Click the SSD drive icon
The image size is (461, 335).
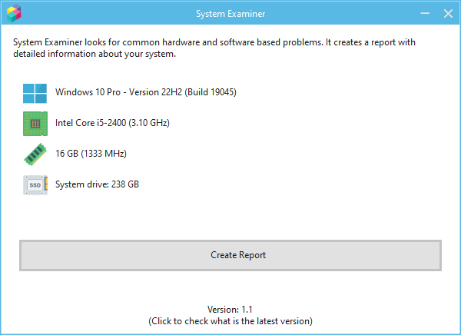35,185
